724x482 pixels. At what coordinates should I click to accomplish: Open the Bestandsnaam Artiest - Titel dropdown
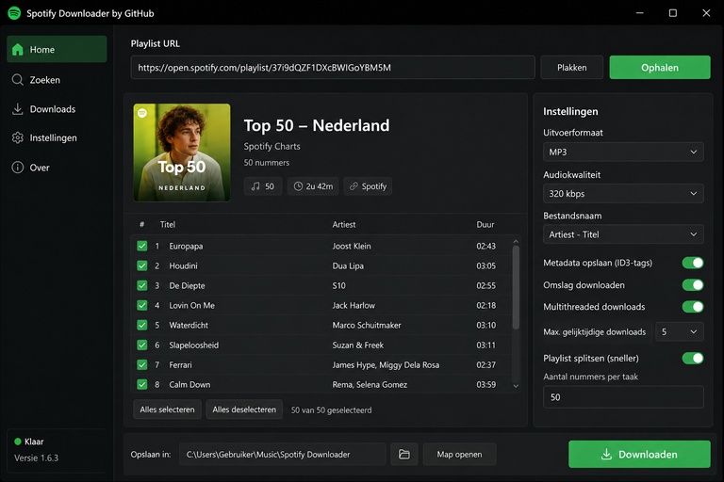623,234
